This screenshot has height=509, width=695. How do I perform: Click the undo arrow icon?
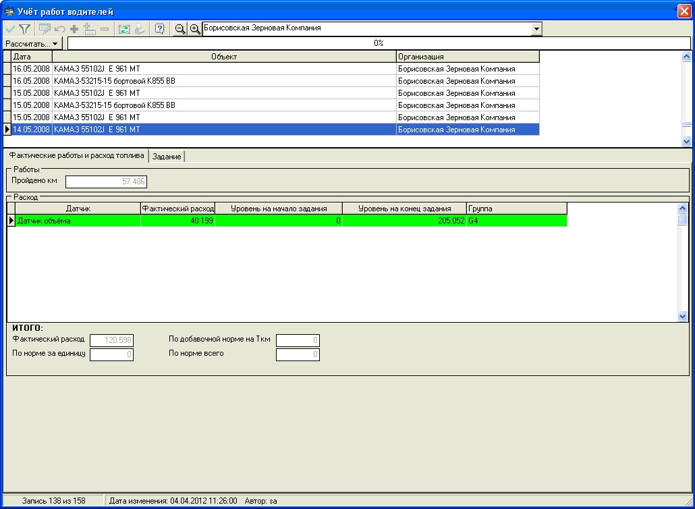click(x=59, y=29)
